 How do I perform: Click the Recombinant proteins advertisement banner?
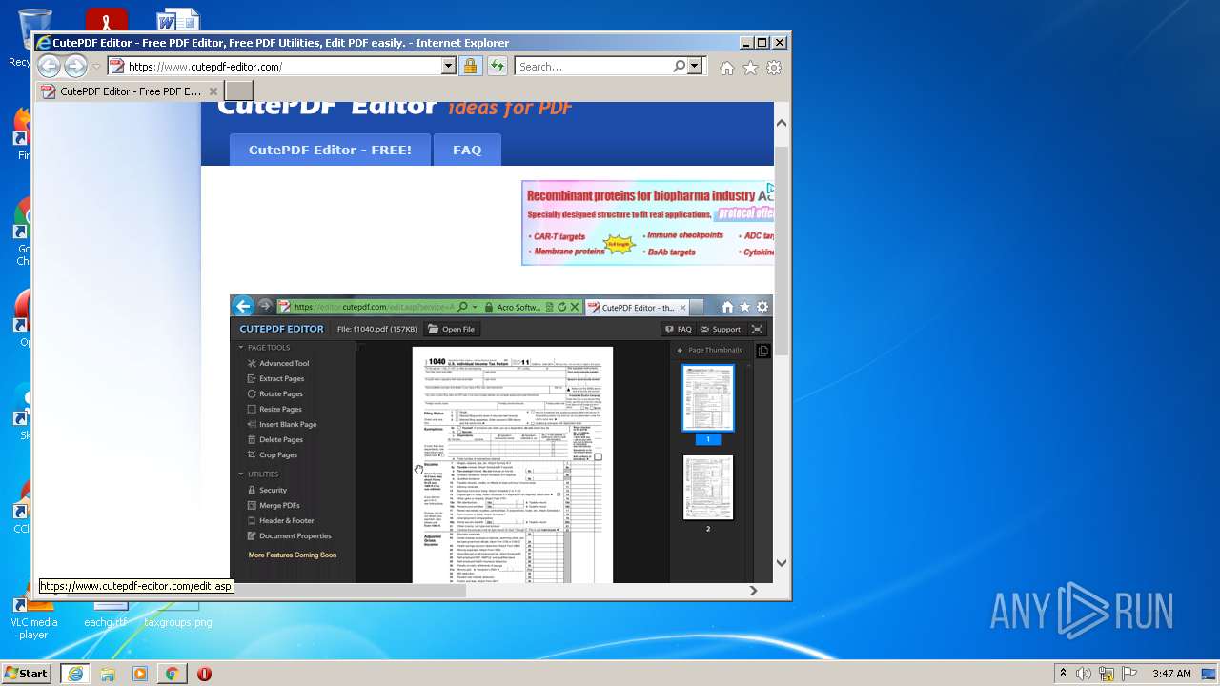point(648,223)
